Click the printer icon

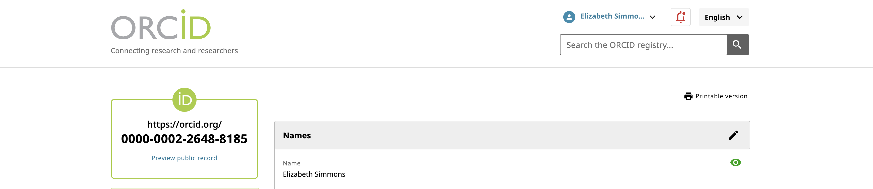(688, 97)
